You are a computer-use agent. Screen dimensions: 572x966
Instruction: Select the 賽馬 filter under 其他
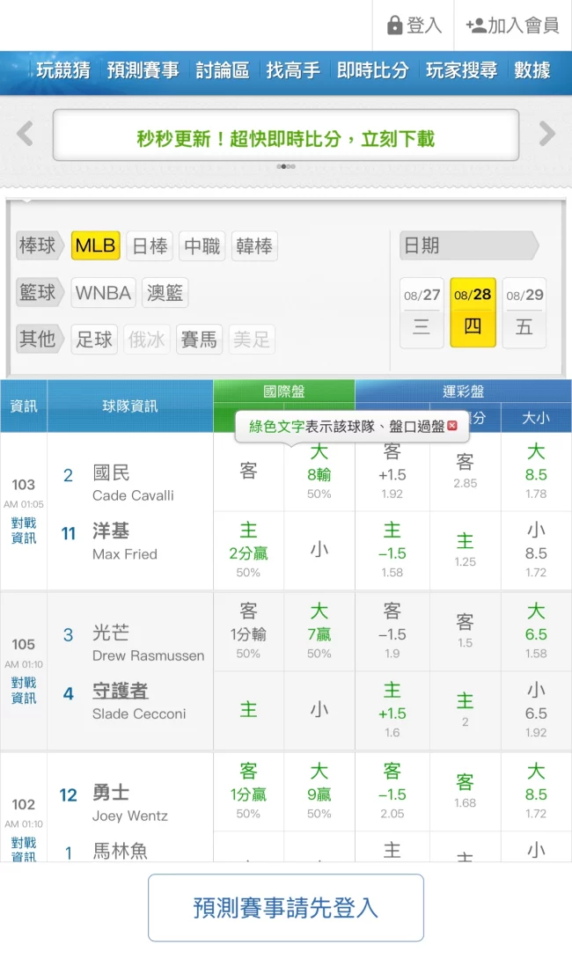199,340
